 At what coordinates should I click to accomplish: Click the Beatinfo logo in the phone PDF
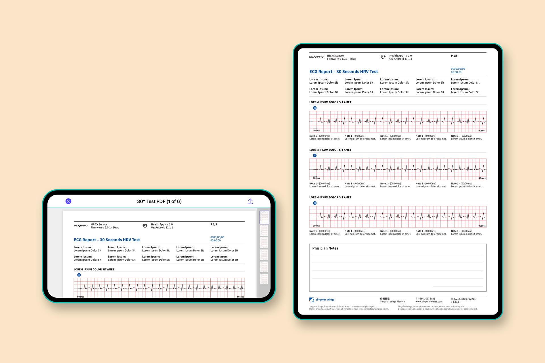[x=81, y=226]
